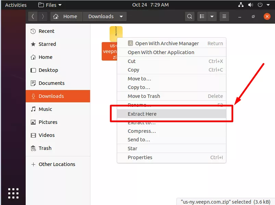Open the hamburger main menu icon

(x=224, y=16)
